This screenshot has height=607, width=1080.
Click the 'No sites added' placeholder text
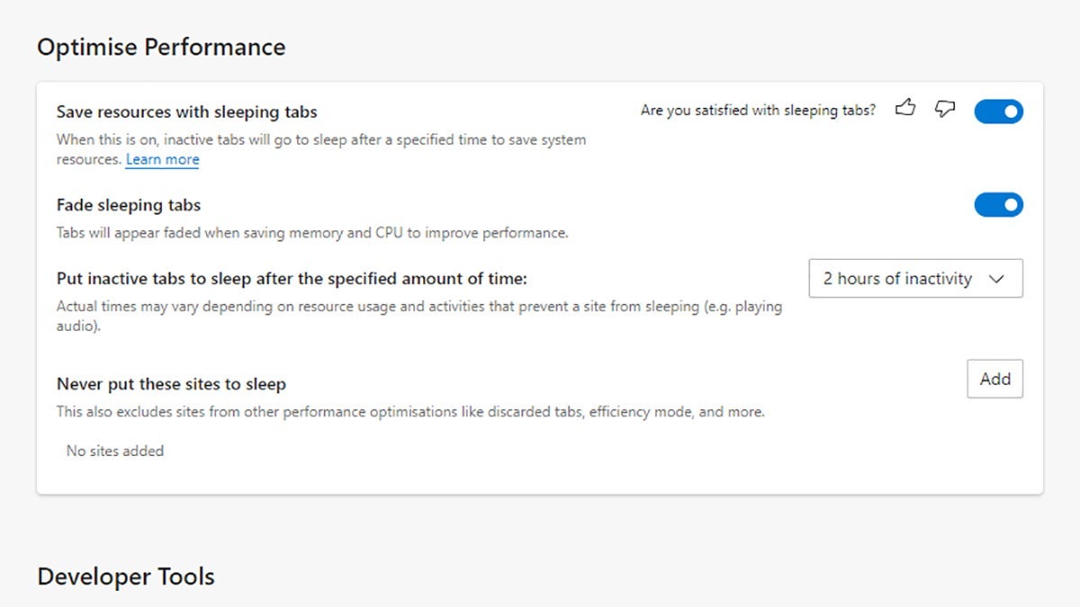pyautogui.click(x=115, y=451)
